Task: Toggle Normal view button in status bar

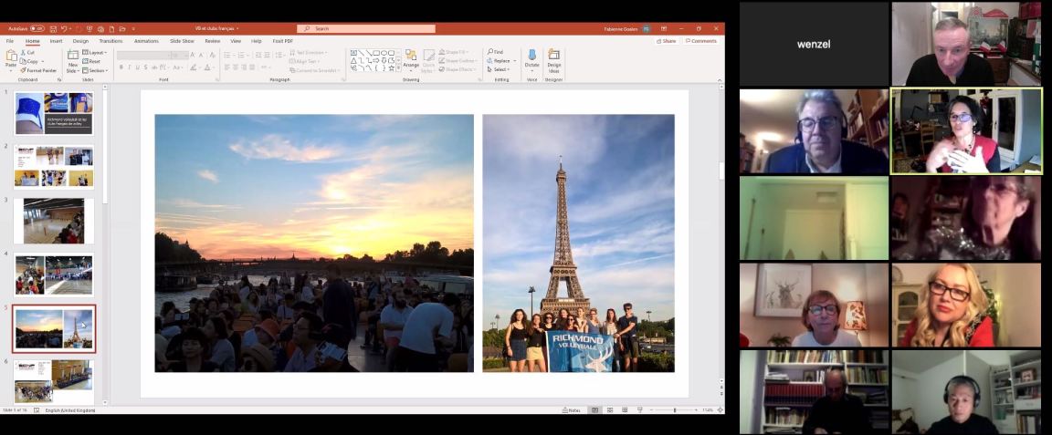Action: (x=594, y=410)
